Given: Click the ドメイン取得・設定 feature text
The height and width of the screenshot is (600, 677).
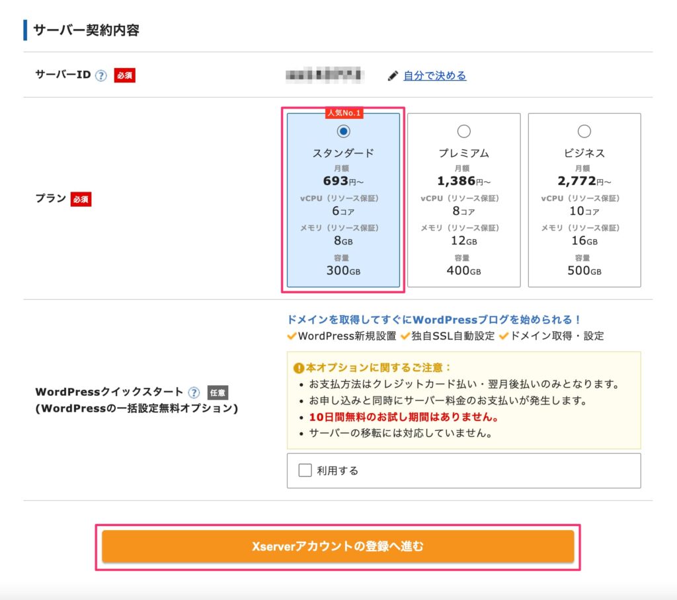Looking at the screenshot, I should click(x=557, y=336).
